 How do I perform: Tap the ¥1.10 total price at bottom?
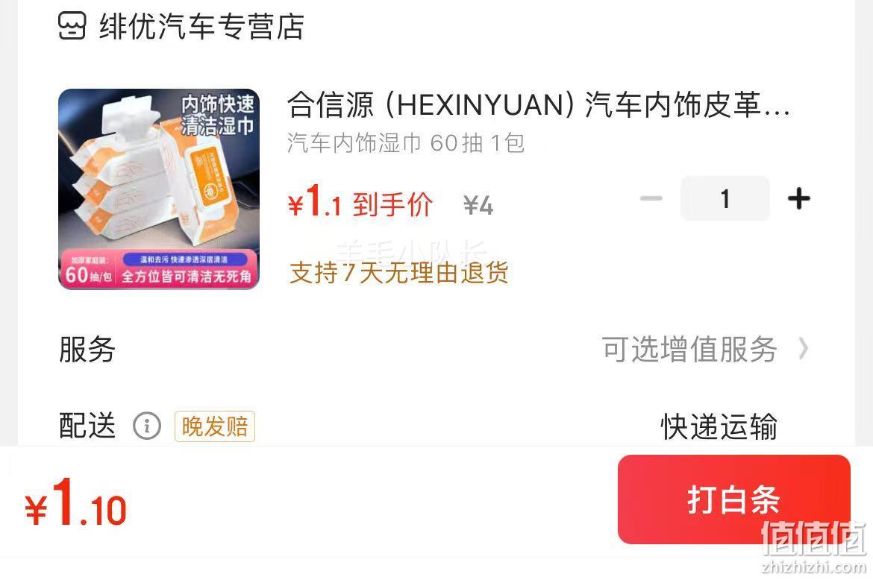(x=76, y=502)
